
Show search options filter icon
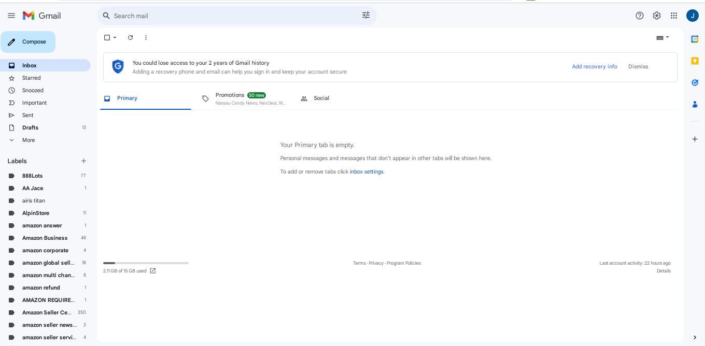pyautogui.click(x=366, y=16)
